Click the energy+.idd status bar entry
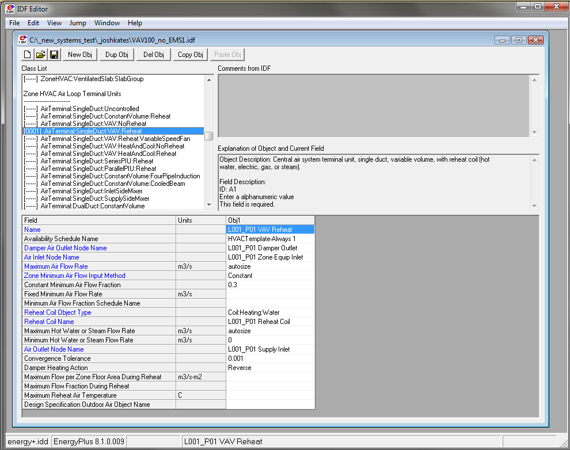570x450 pixels. click(28, 441)
